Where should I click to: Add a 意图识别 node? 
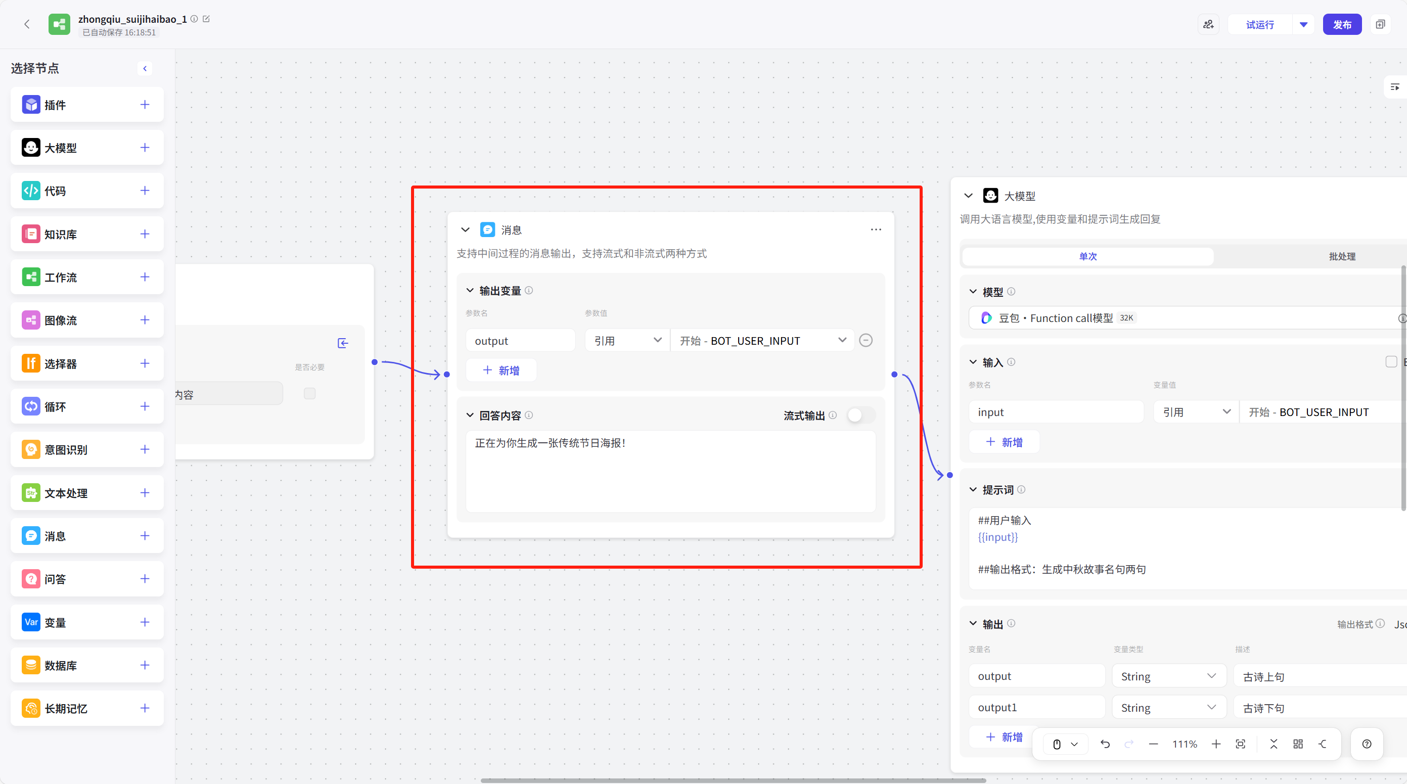point(145,449)
